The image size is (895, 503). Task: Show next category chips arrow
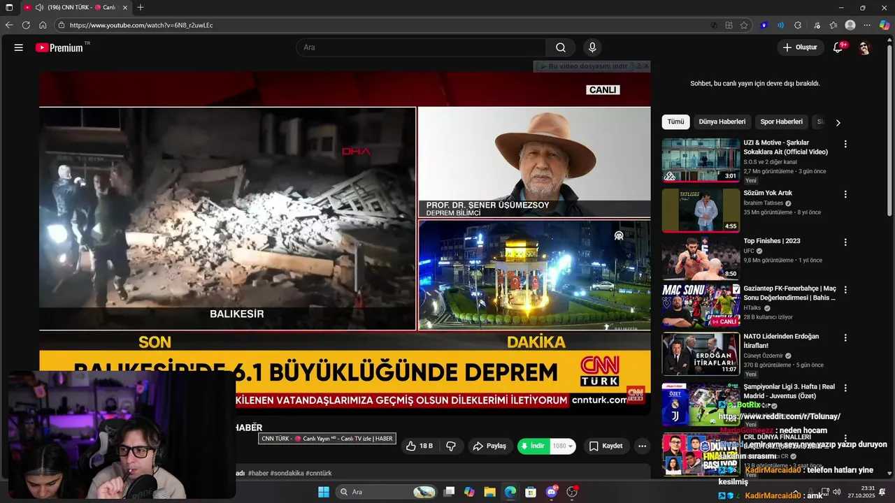coord(838,123)
